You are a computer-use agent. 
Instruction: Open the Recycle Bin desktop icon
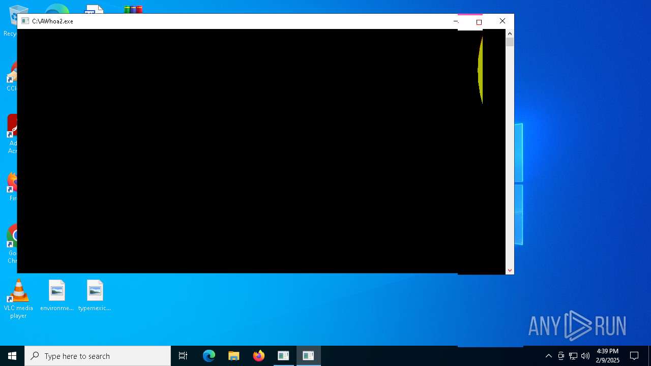[10, 21]
